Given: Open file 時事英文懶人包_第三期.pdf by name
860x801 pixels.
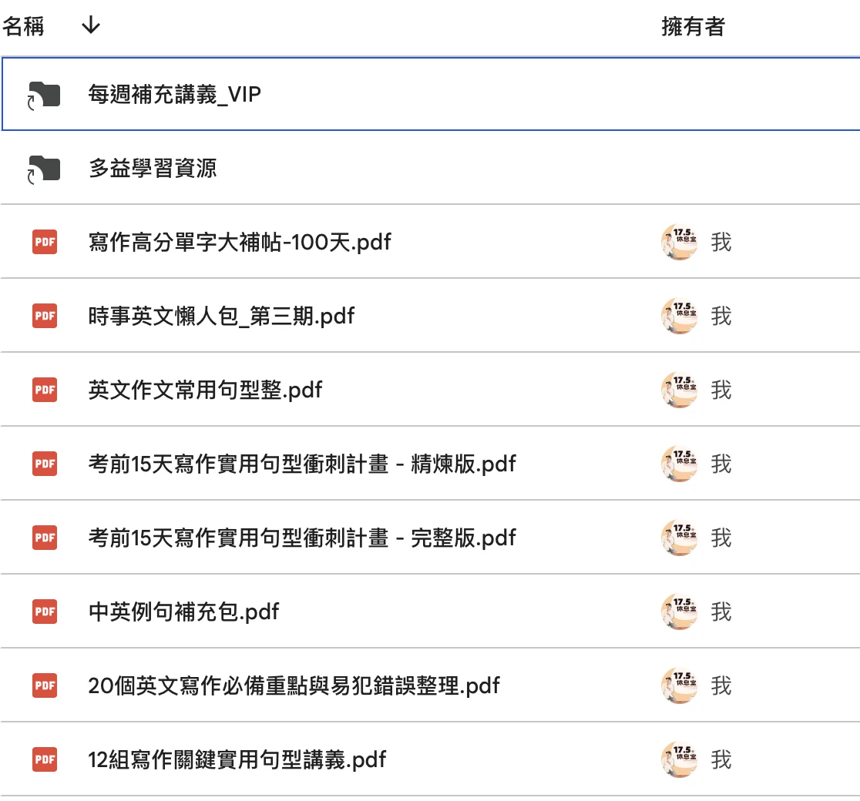Looking at the screenshot, I should point(221,317).
